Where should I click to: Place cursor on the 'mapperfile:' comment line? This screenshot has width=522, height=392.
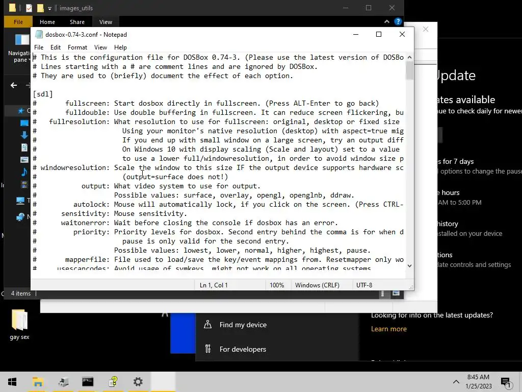218,259
